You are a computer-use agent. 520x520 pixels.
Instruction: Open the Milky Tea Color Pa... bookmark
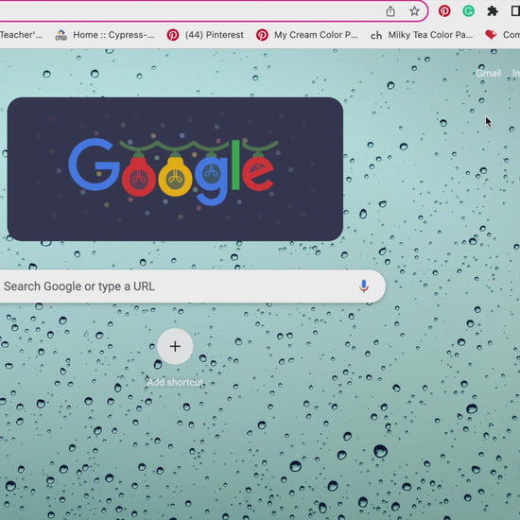coord(422,35)
